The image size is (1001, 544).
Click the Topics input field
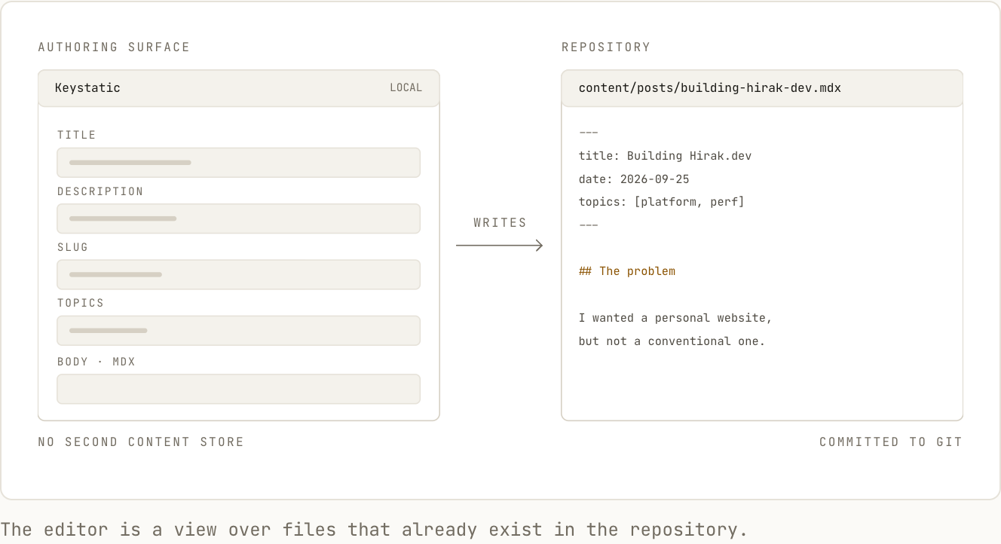pos(238,331)
